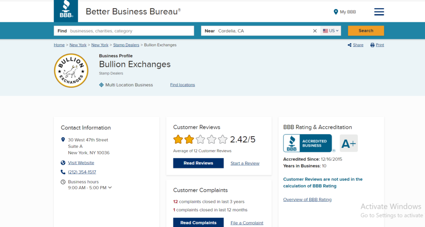Open second New York breadcrumb link
The height and width of the screenshot is (227, 425).
(100, 45)
